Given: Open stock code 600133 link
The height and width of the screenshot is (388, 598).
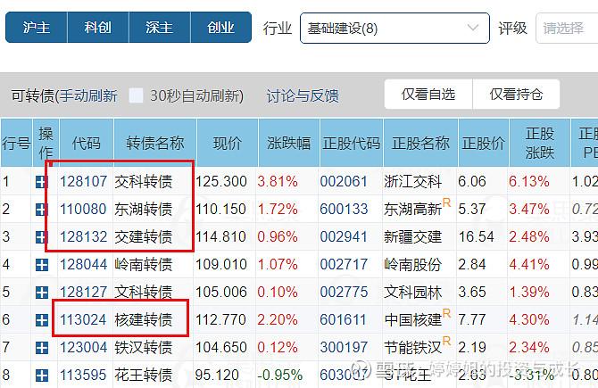Looking at the screenshot, I should pos(344,210).
